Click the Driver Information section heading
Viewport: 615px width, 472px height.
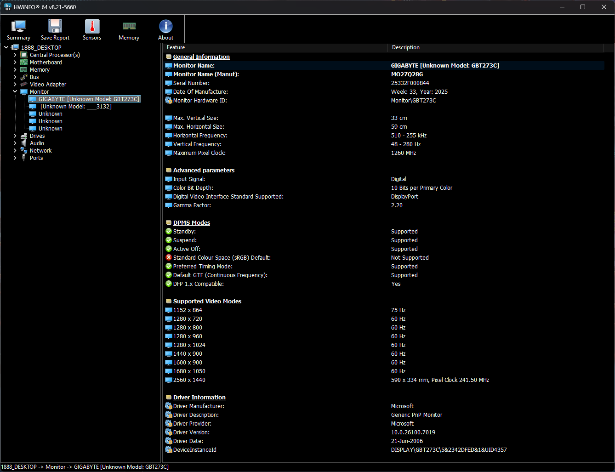point(199,397)
